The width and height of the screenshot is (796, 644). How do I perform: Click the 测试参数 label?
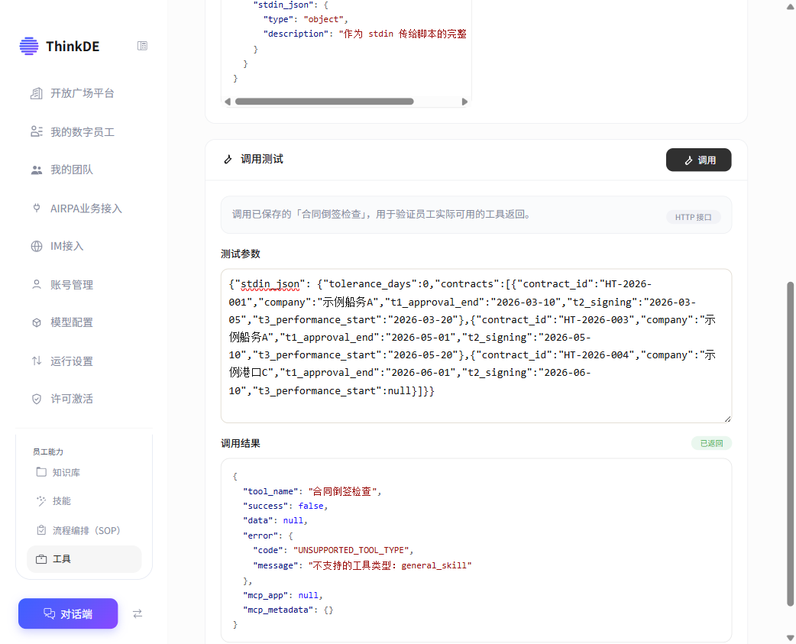tap(241, 254)
